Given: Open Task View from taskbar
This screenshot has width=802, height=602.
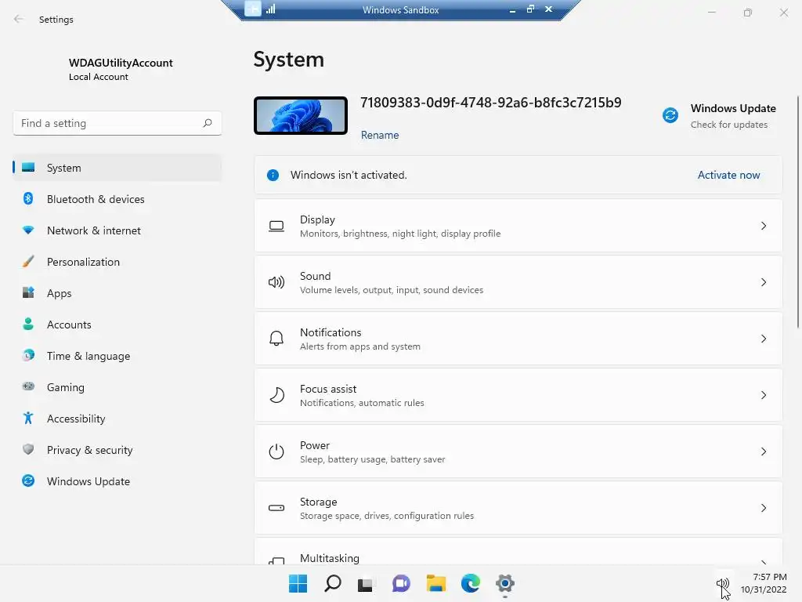Looking at the screenshot, I should 365,584.
